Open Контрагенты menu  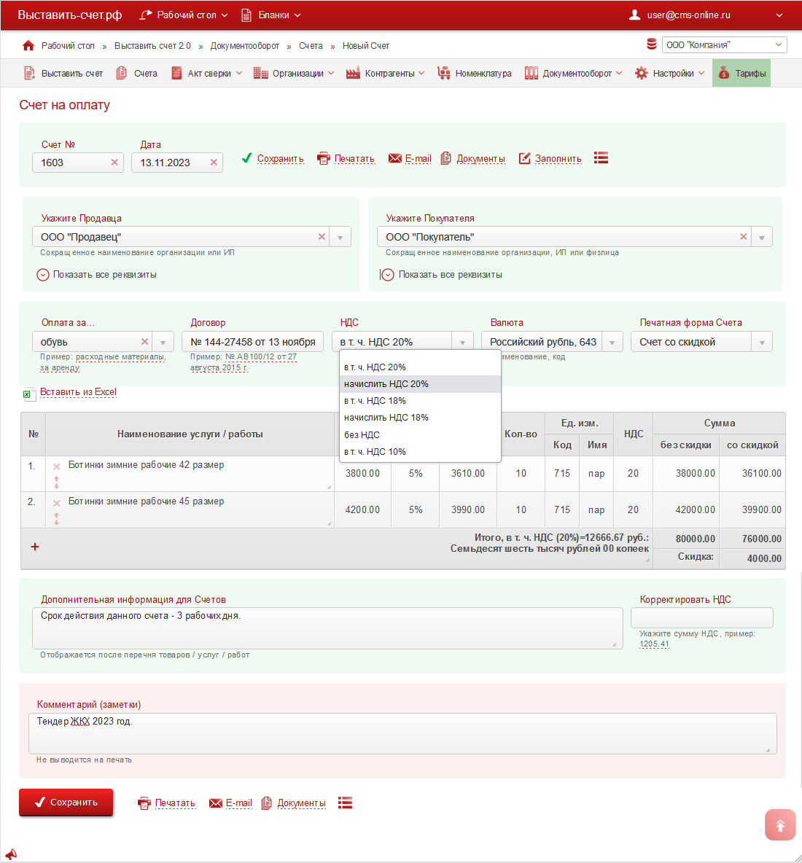[385, 73]
